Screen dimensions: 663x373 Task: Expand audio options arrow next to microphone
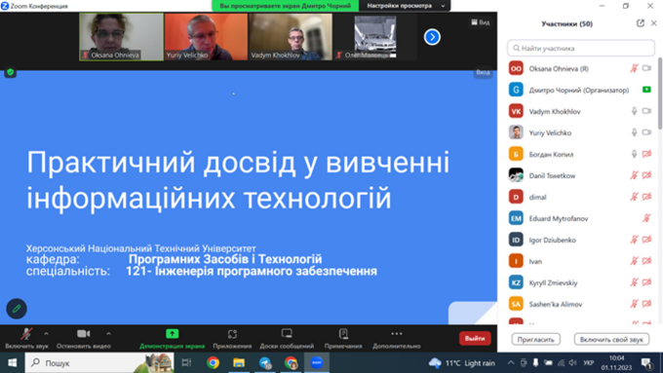point(46,334)
